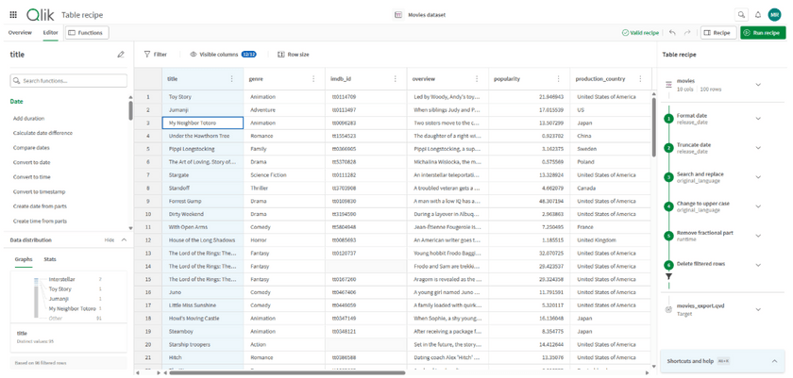This screenshot has width=793, height=378.
Task: Open the notifications bell
Action: click(757, 15)
